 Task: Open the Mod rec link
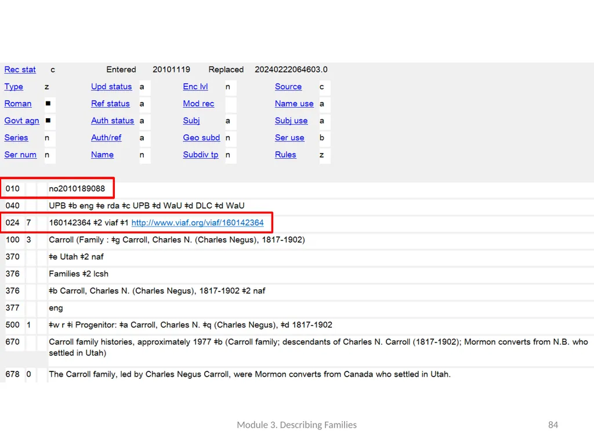(x=198, y=104)
